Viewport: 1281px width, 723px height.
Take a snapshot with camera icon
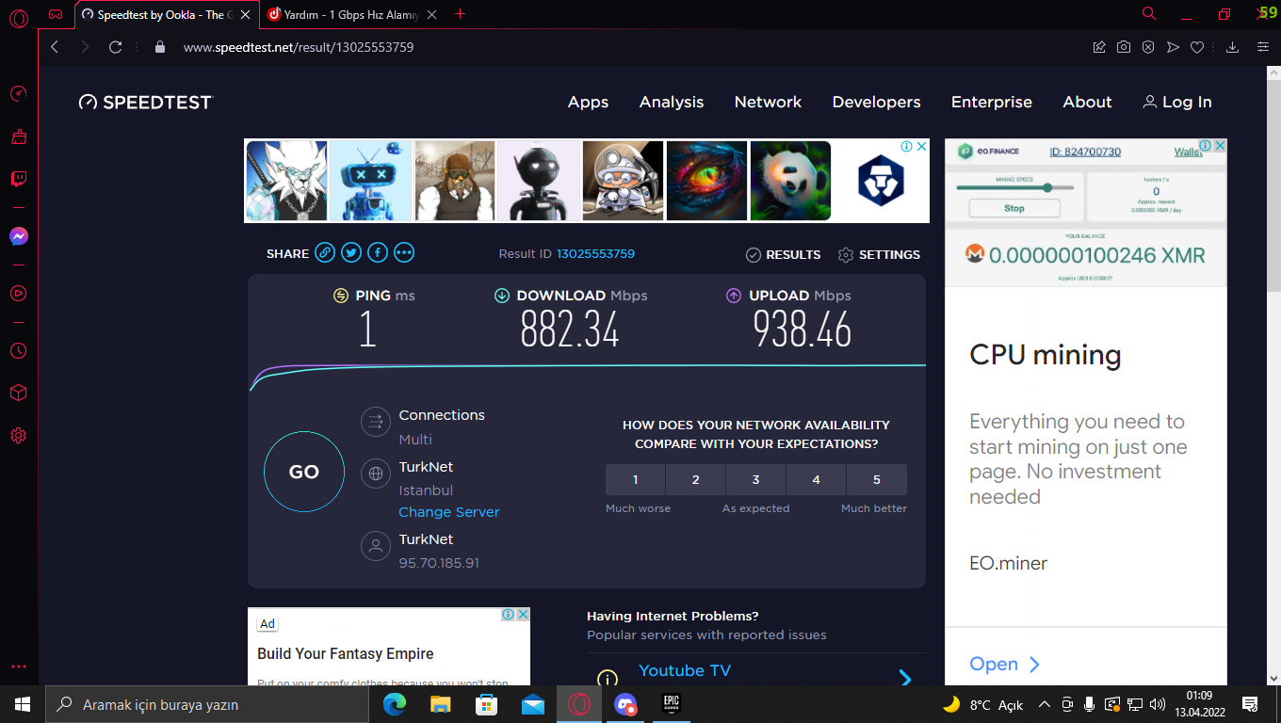click(1124, 47)
